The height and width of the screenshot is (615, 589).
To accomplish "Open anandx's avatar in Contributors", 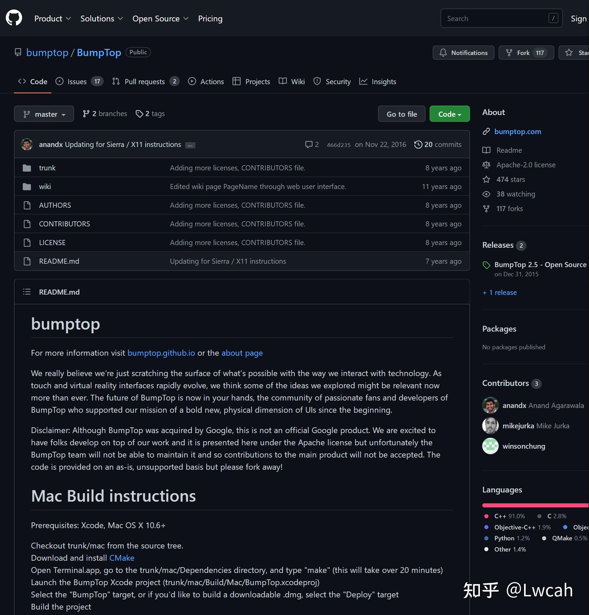I will [490, 405].
